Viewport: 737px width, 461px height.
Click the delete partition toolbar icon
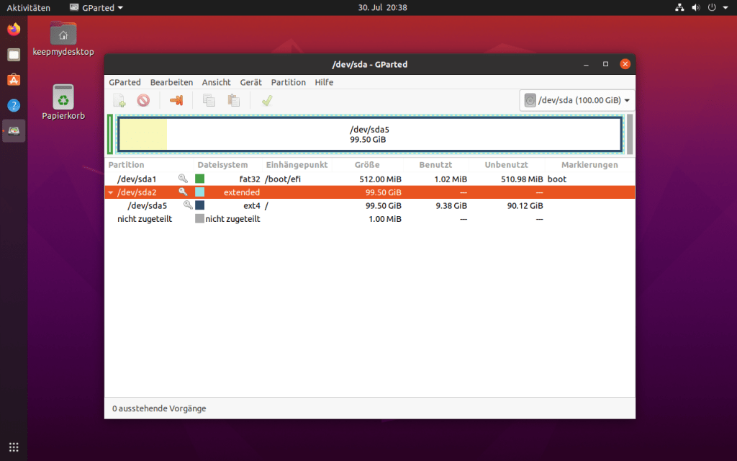143,101
